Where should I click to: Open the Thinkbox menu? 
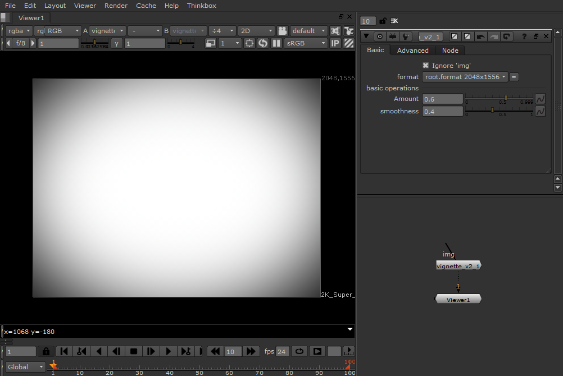tap(201, 6)
